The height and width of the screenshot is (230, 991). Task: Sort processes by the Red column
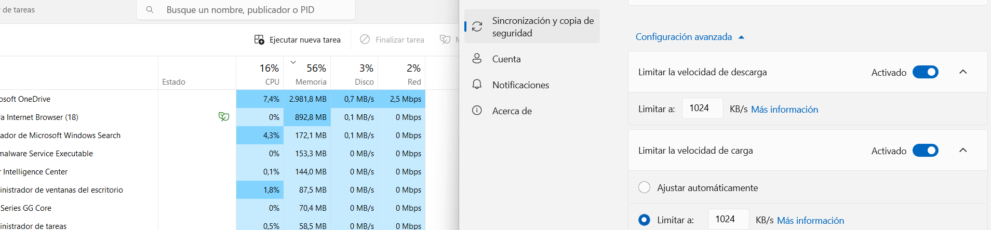coord(401,73)
